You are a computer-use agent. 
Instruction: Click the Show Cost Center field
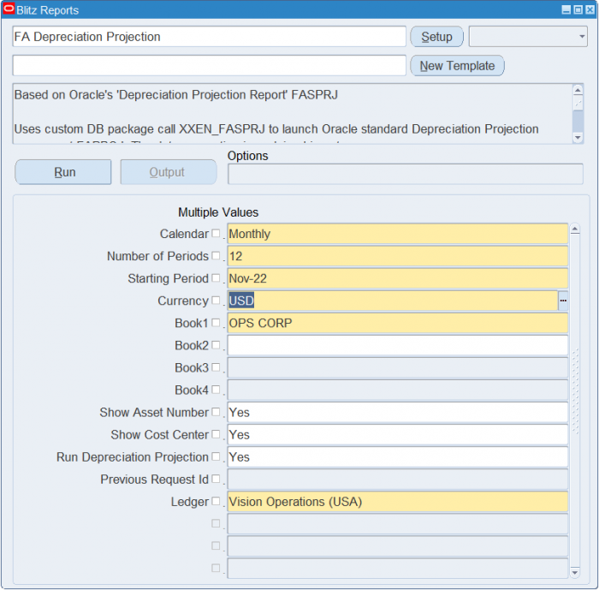coord(398,435)
